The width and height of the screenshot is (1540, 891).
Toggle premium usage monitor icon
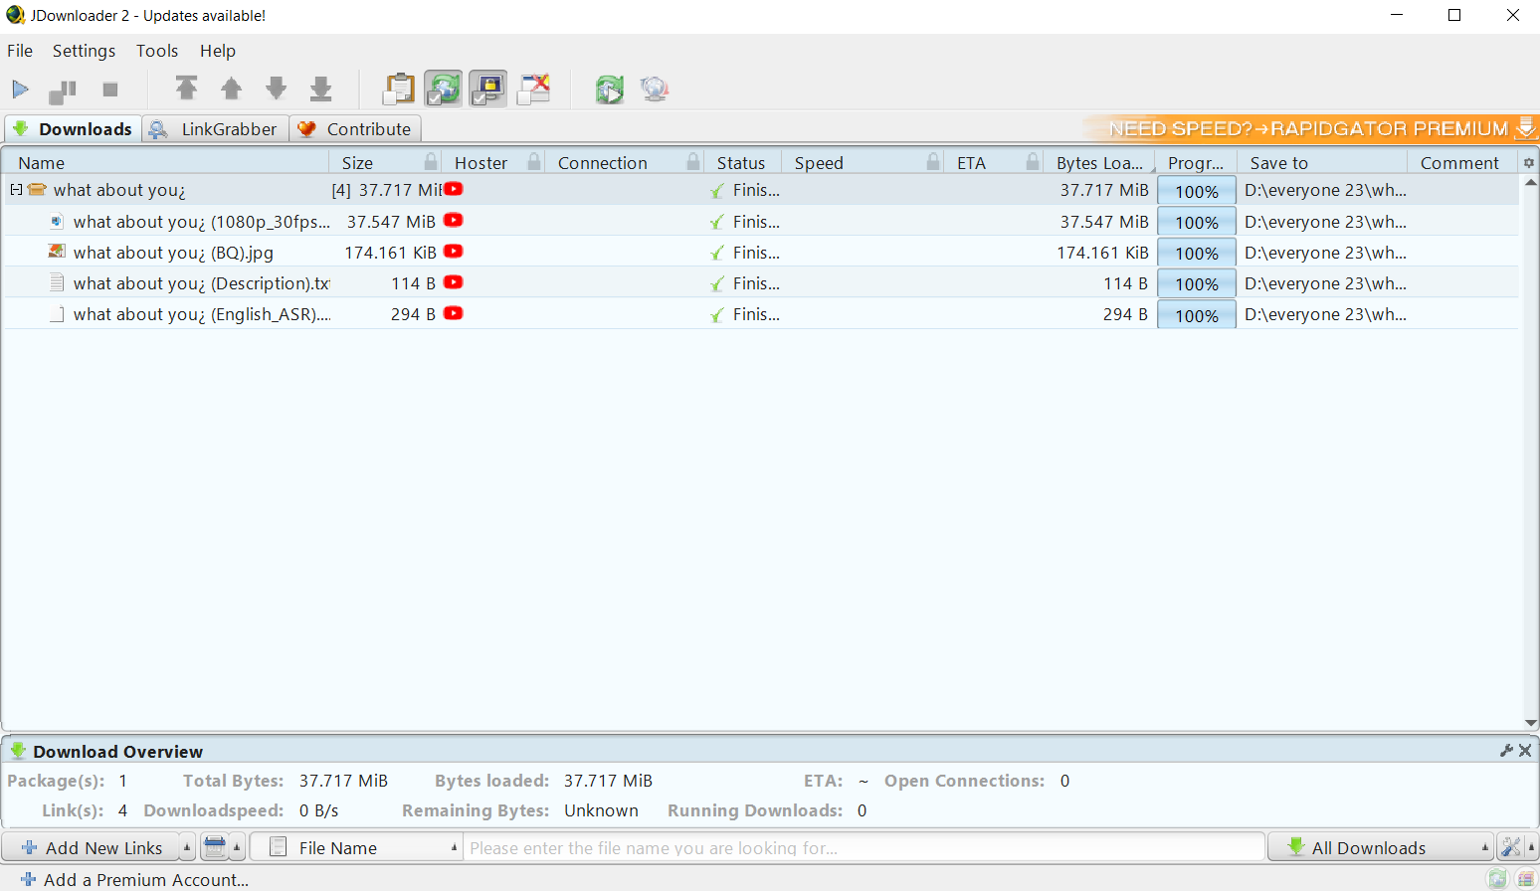click(x=488, y=89)
